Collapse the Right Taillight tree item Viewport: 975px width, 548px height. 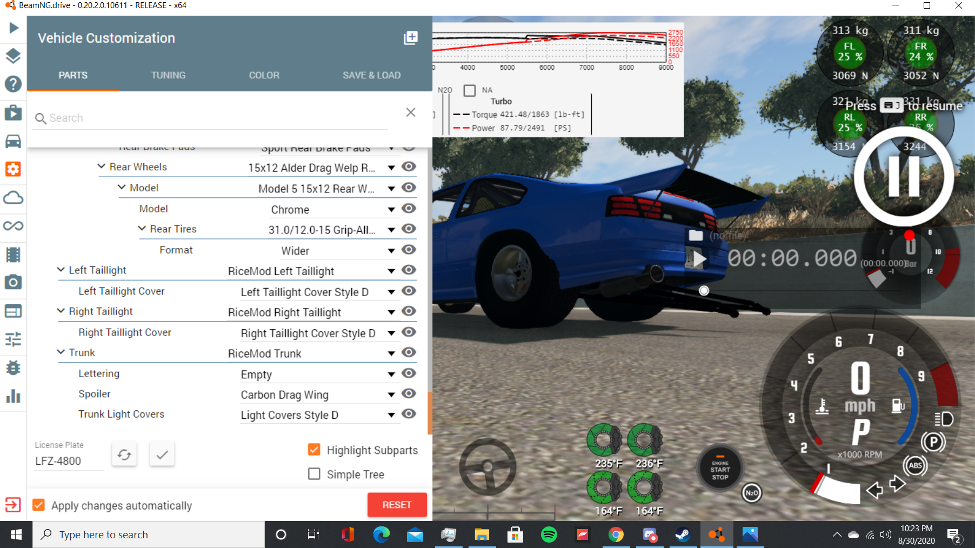[x=61, y=311]
